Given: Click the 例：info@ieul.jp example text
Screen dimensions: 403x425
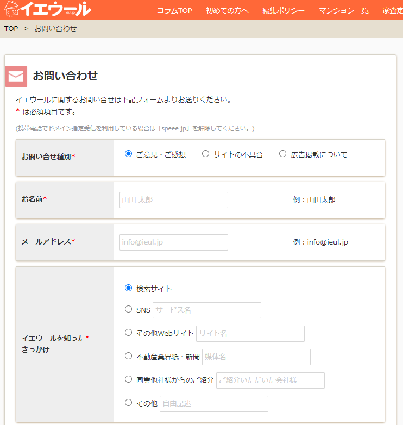Looking at the screenshot, I should 320,242.
